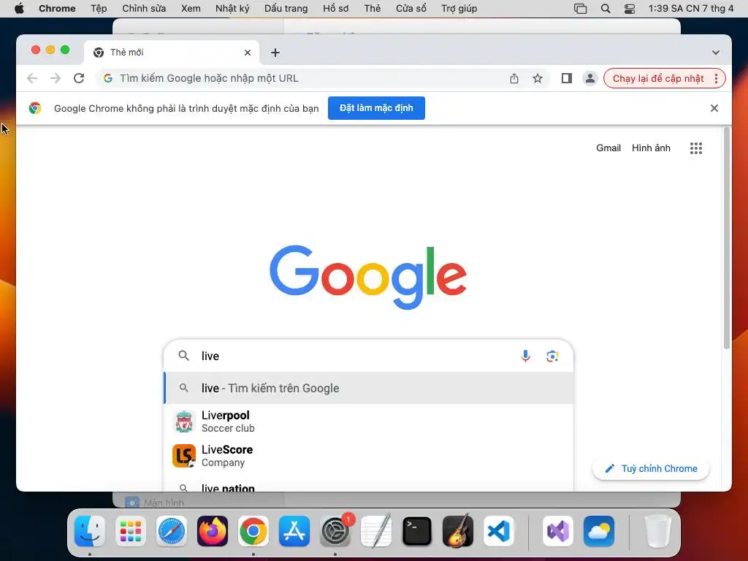Open Visual Studio Code from Dock
Screen dimensions: 748x561
498,531
